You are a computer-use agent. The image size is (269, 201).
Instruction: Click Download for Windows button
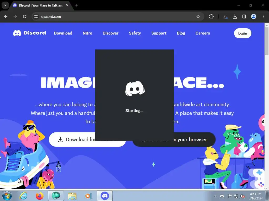click(72, 139)
